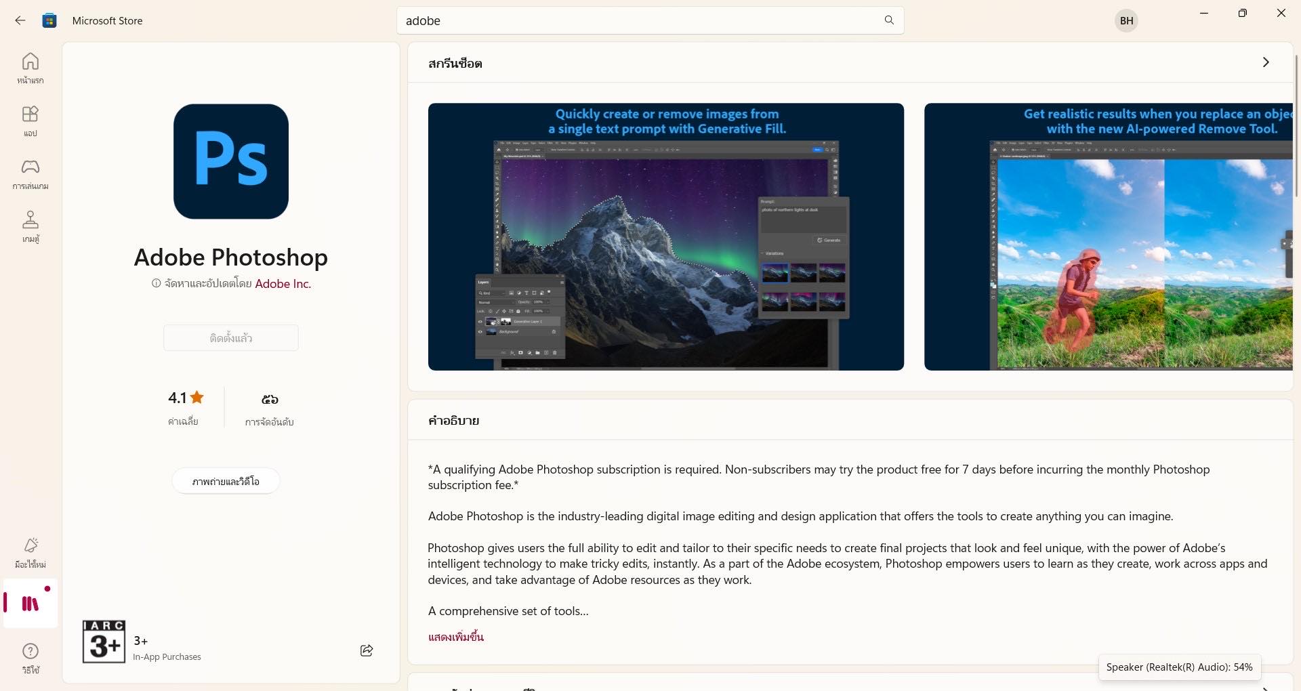Open the Gaming (การเล่นเกม) sidebar page
Screen dimensions: 1301x691
point(30,174)
